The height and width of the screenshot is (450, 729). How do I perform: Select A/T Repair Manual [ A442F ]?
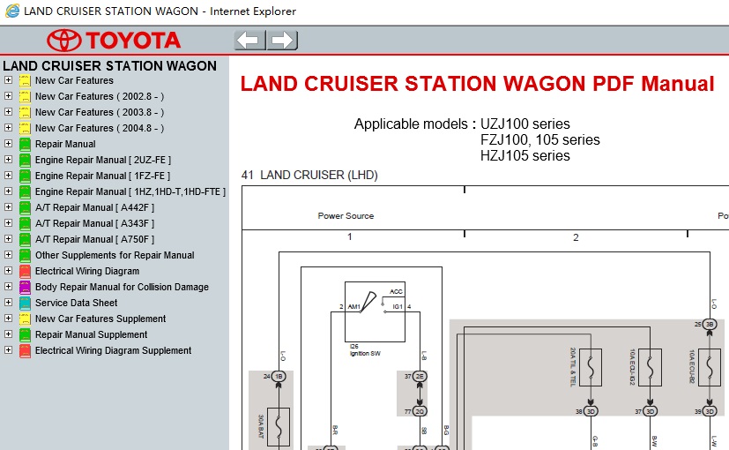point(95,207)
